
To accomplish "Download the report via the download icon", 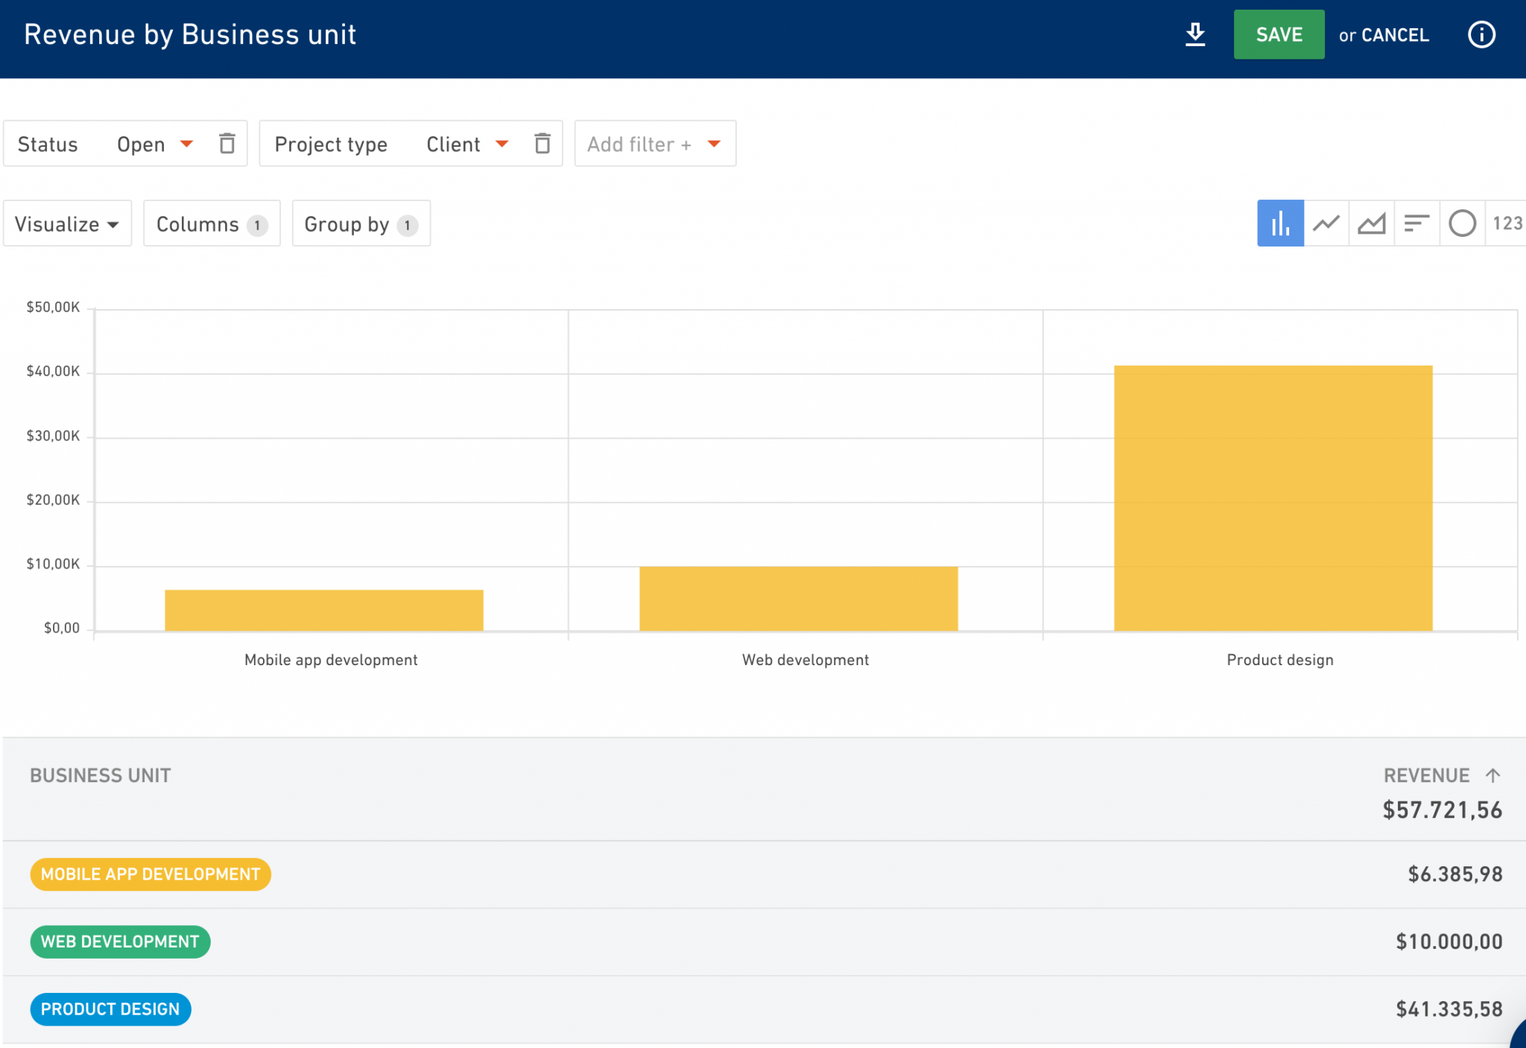I will (1195, 34).
